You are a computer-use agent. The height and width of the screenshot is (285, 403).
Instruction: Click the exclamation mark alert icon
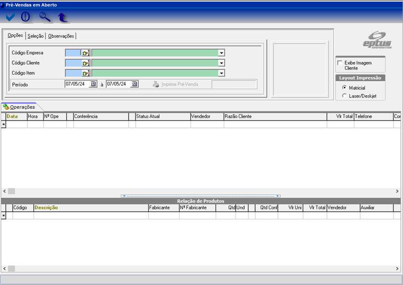tap(25, 17)
